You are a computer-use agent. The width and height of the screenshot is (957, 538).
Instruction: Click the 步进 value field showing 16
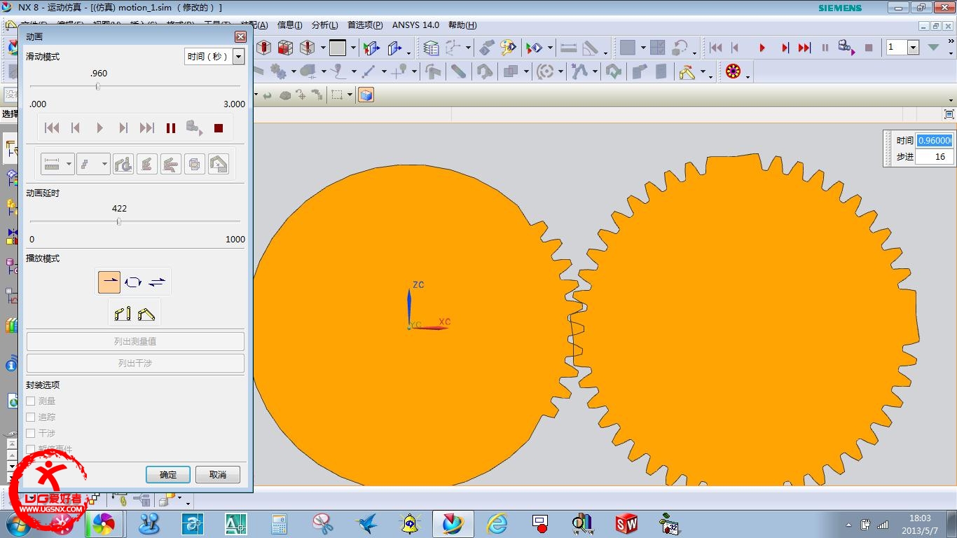click(935, 157)
